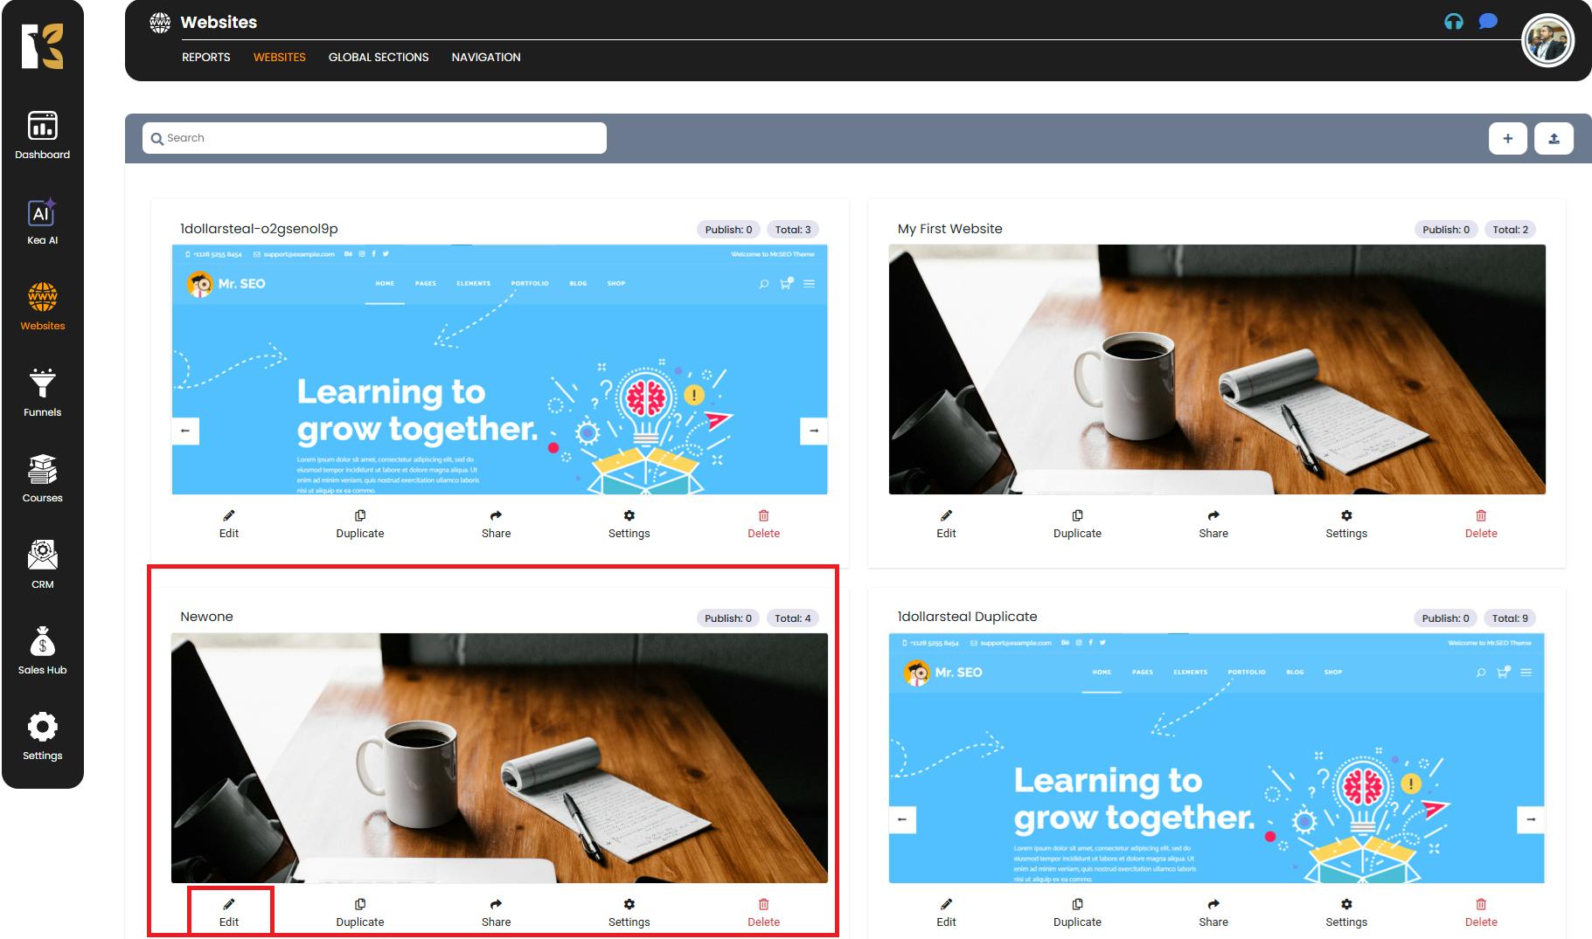Share the My First Website site
This screenshot has width=1592, height=939.
(x=1213, y=523)
